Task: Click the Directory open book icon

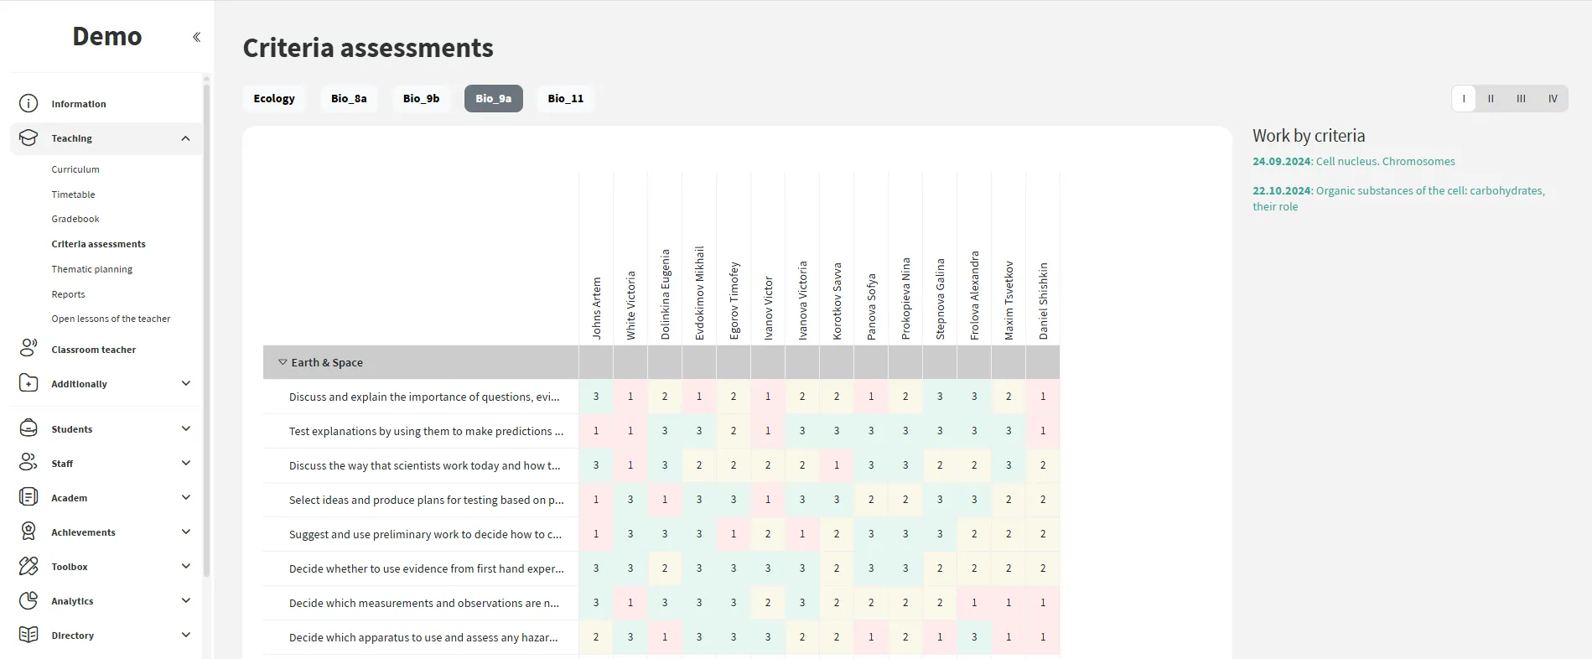Action: [x=29, y=635]
